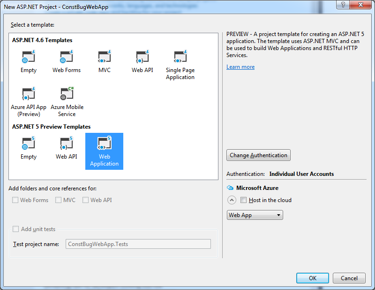Pick the Azure Mobile Service template
The height and width of the screenshot is (290, 375).
pyautogui.click(x=67, y=102)
